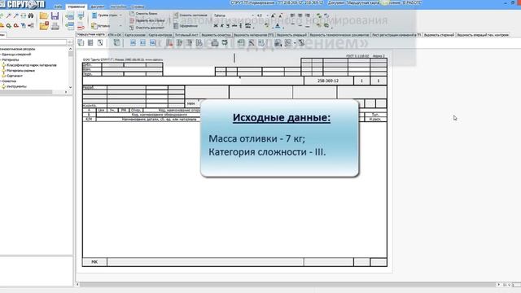521x293 pixels.
Task: Click the Bold formatting icon
Action: coord(216,25)
